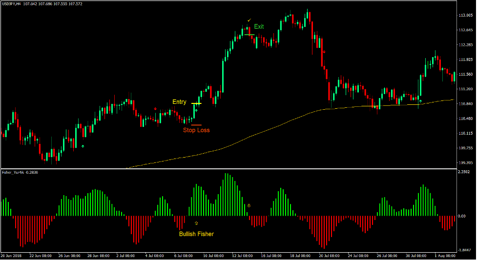
Task: Select the orange stop loss line
Action: pyautogui.click(x=196, y=125)
